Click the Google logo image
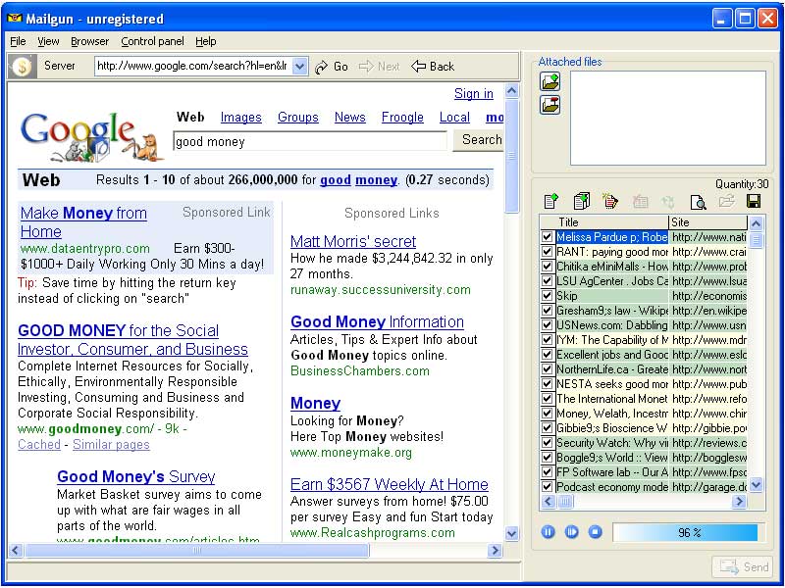 click(91, 136)
